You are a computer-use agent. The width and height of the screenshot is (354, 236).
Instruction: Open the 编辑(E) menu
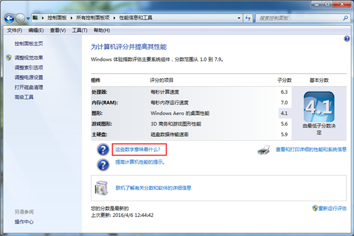point(36,30)
